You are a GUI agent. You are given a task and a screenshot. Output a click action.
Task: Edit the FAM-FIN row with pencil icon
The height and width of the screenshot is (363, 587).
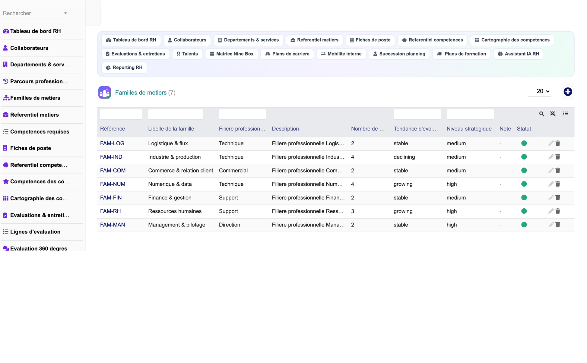(551, 197)
